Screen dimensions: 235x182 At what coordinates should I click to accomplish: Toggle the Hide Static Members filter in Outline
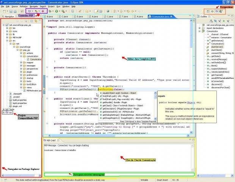click(219, 21)
